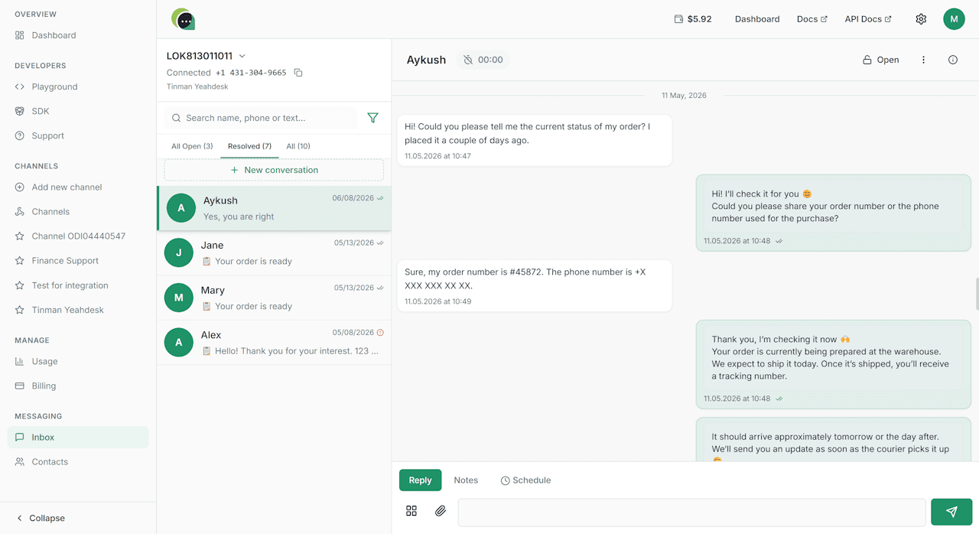Click the warning status icon on Alex row
Image resolution: width=979 pixels, height=534 pixels.
point(380,333)
